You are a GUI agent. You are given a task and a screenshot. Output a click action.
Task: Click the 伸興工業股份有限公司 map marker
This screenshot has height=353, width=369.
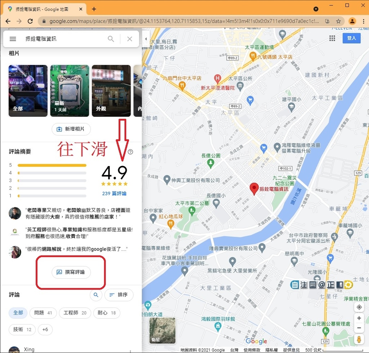coord(167,180)
